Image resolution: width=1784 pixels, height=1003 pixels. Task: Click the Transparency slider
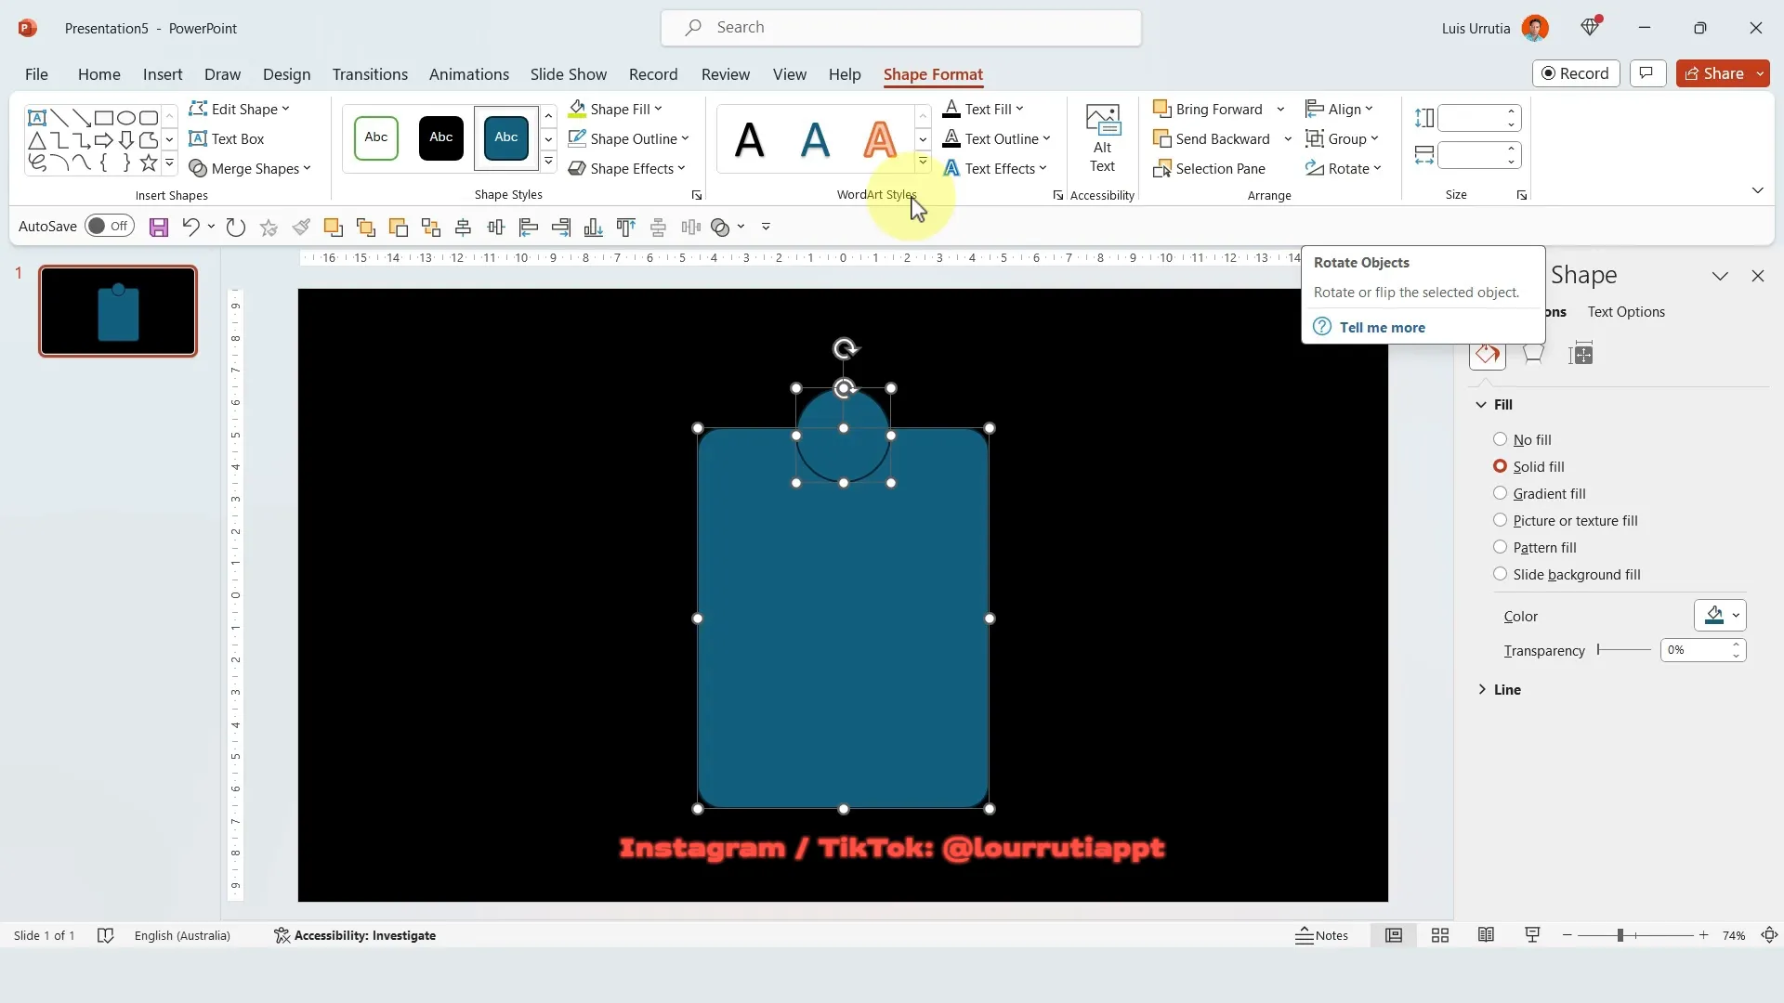coord(1623,650)
